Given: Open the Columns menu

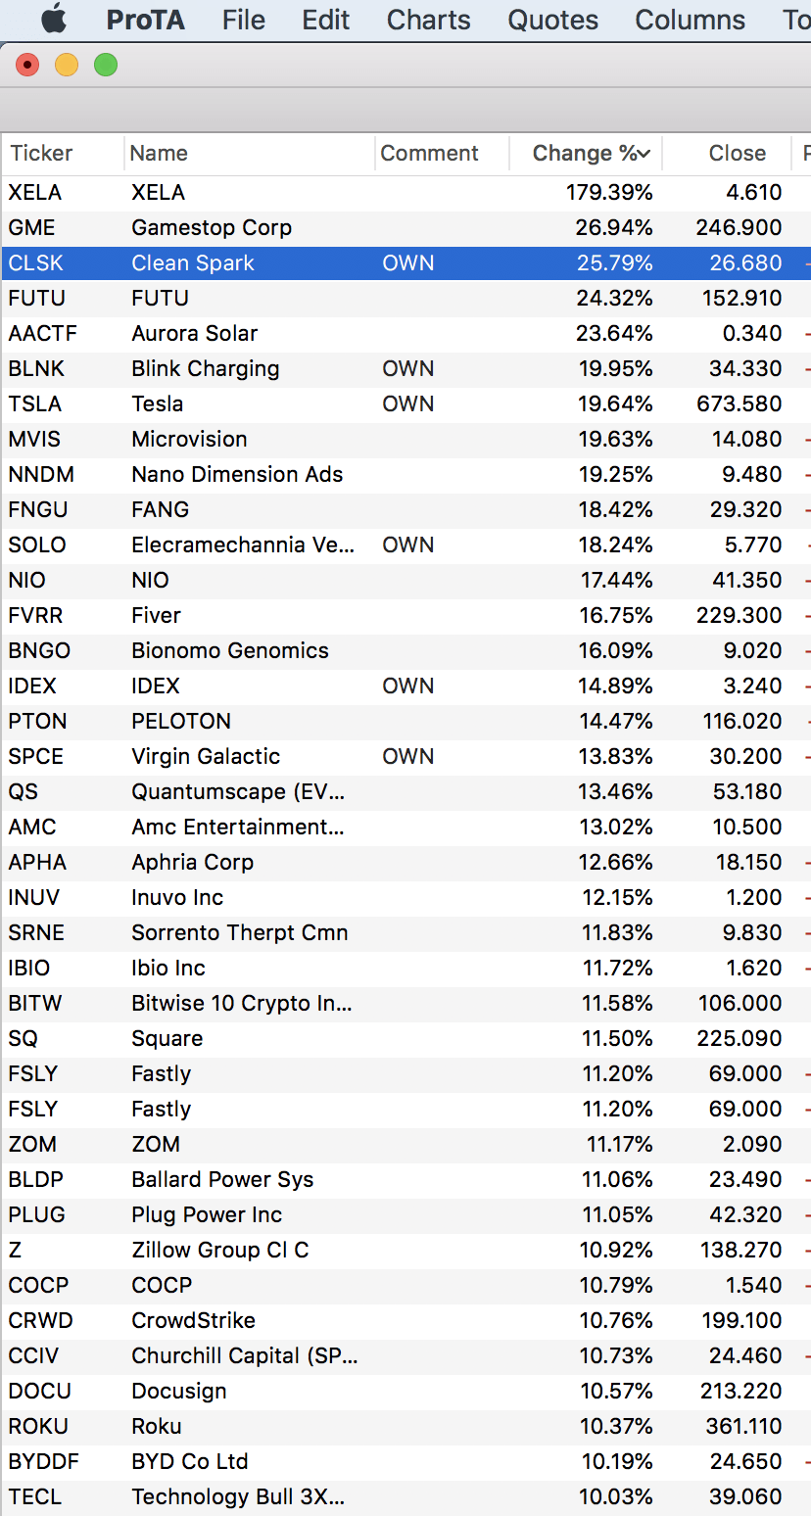Looking at the screenshot, I should [690, 20].
